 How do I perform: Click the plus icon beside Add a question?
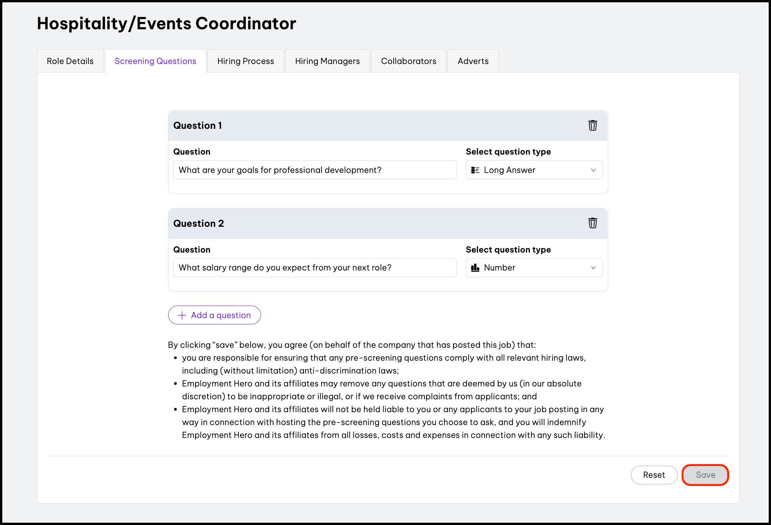182,315
